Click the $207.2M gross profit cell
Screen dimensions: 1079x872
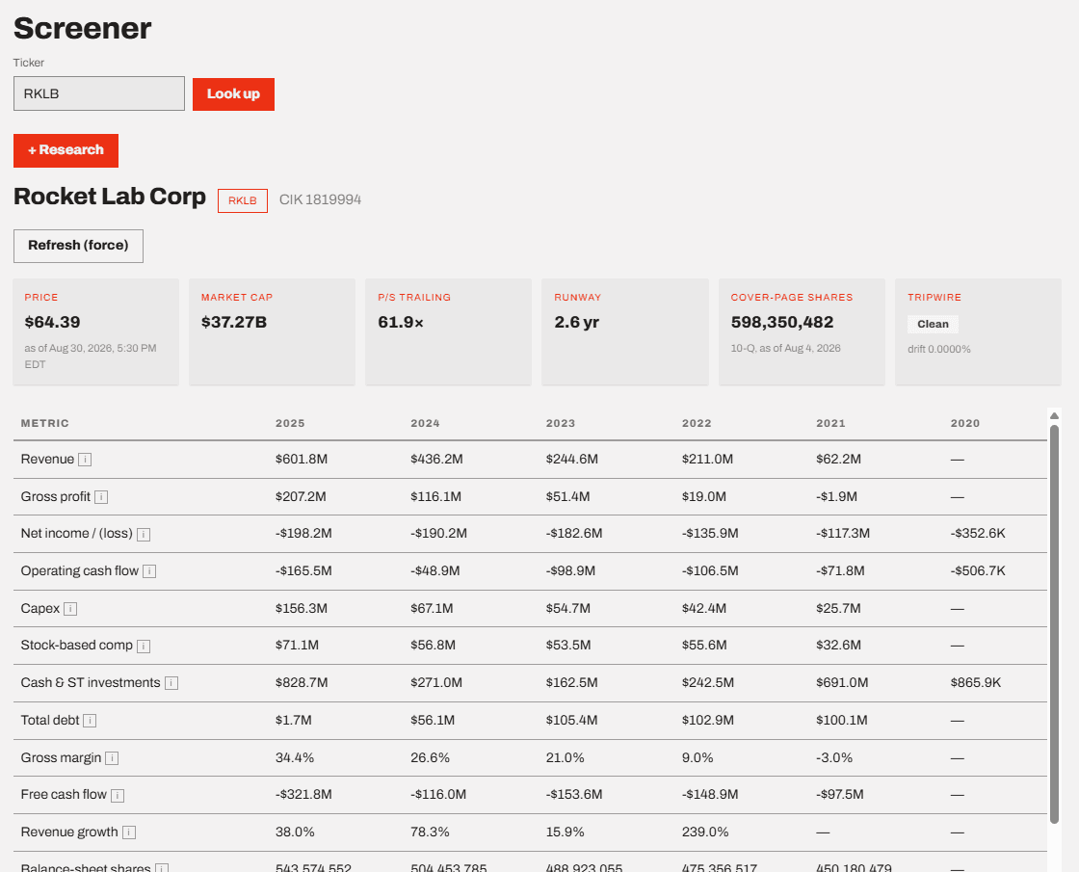coord(301,497)
